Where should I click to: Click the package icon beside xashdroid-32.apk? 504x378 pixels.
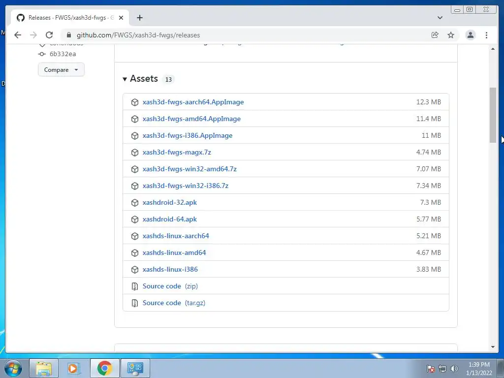point(135,202)
